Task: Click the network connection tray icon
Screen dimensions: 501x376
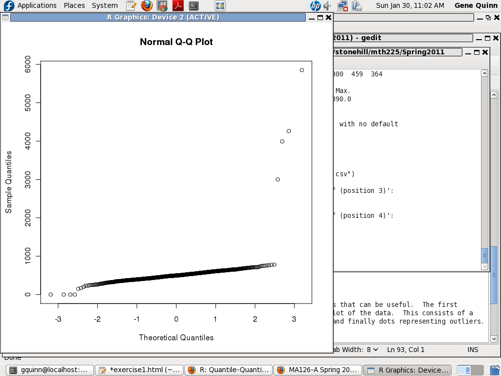Action: 343,6
